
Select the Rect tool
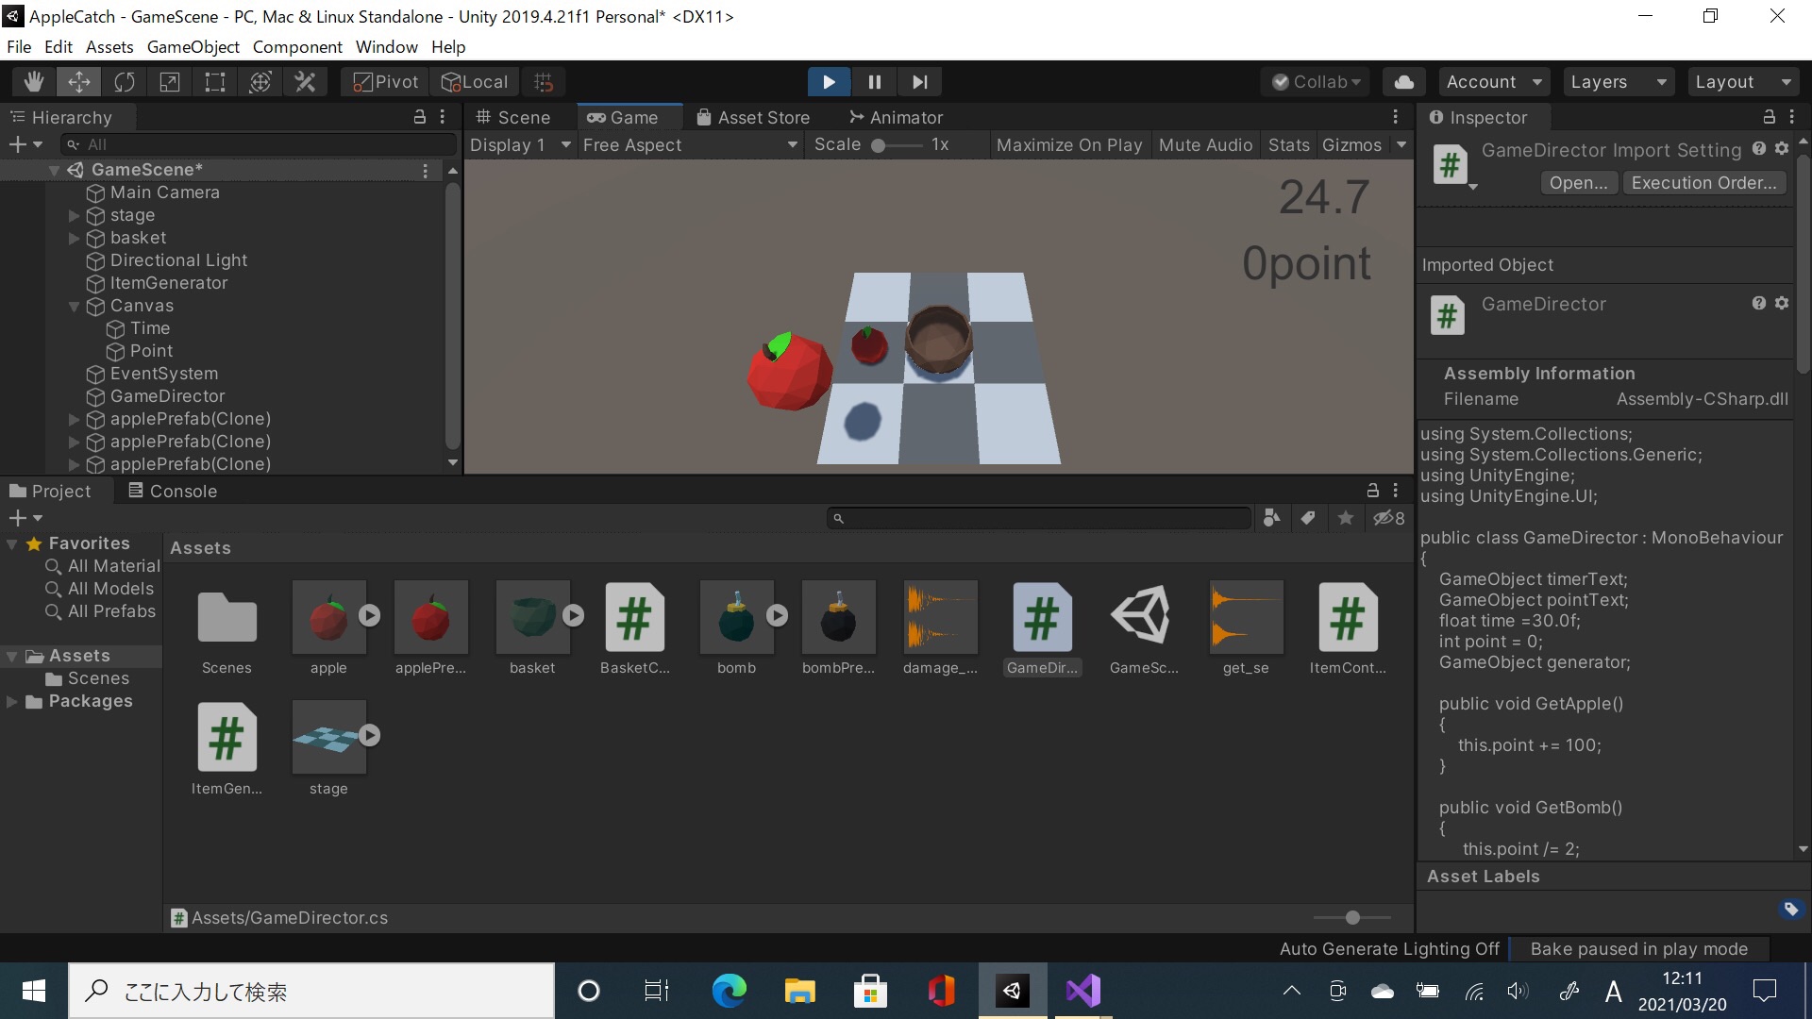pyautogui.click(x=215, y=82)
